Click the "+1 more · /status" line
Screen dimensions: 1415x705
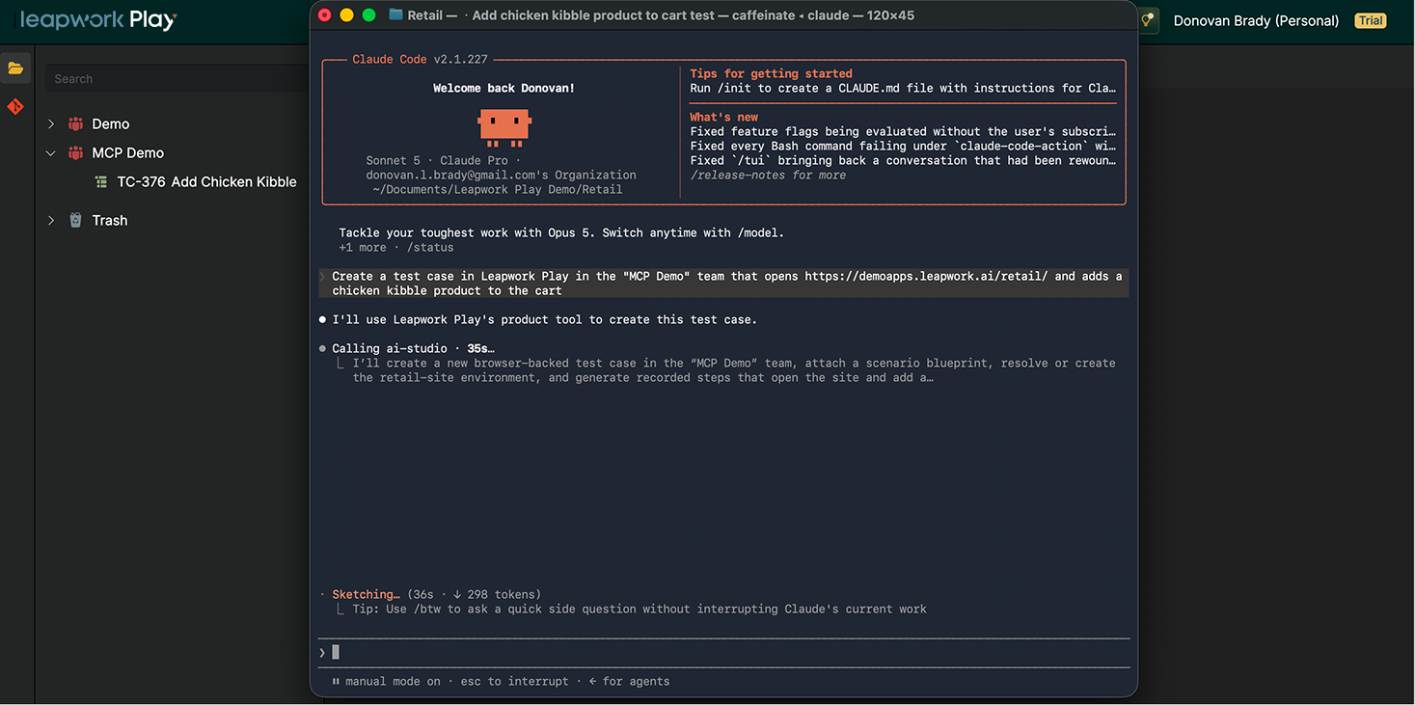click(396, 247)
